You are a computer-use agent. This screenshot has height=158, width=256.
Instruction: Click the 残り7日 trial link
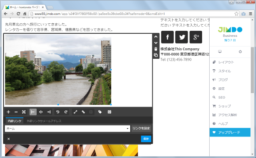click(x=230, y=40)
